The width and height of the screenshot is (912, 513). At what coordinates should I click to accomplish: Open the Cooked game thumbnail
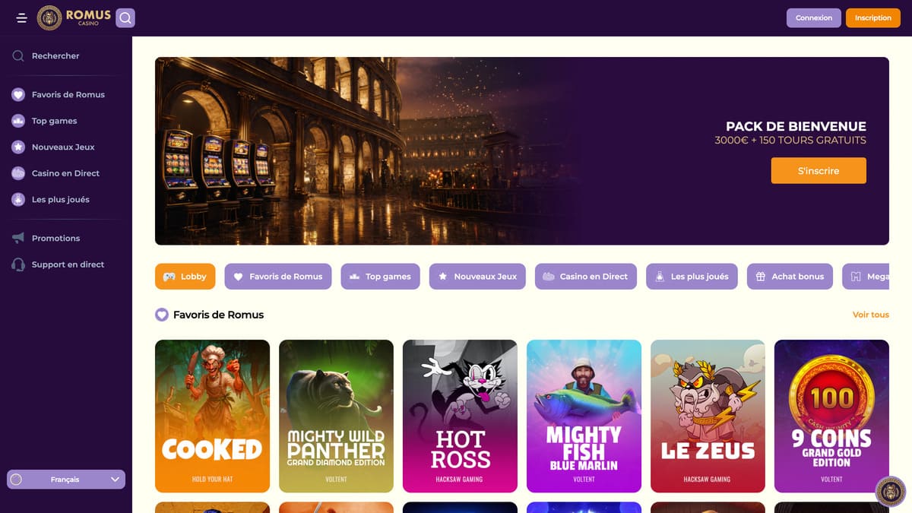coord(212,416)
